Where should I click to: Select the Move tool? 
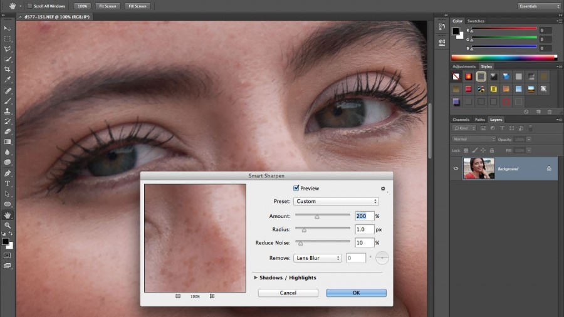(x=7, y=28)
